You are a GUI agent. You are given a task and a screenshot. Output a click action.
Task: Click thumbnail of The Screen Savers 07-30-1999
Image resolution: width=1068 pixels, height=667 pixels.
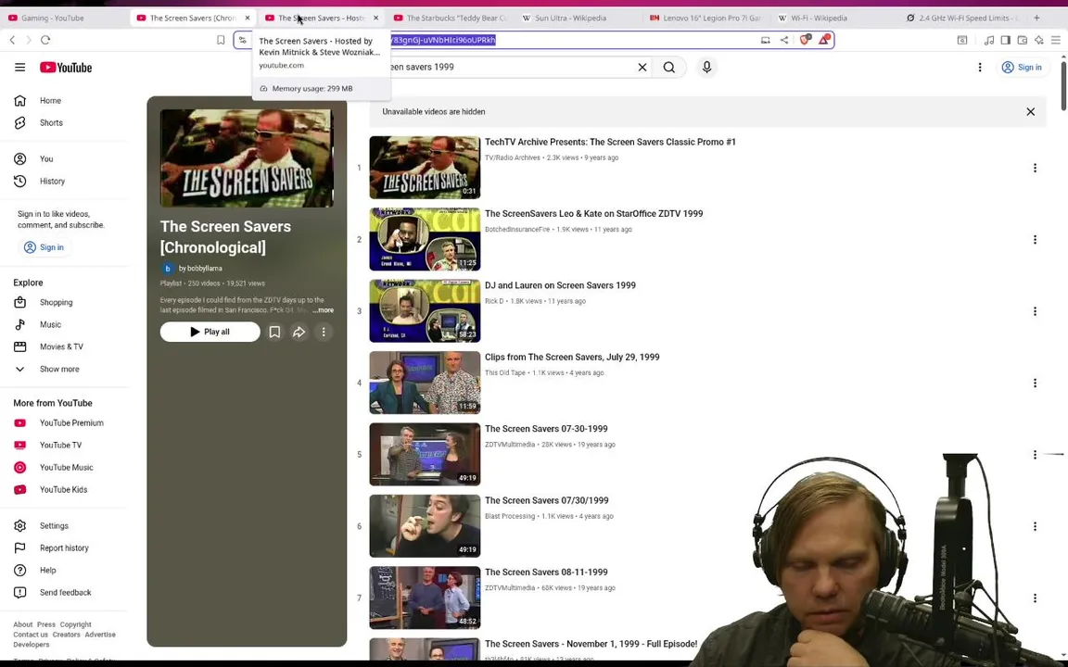tap(425, 454)
